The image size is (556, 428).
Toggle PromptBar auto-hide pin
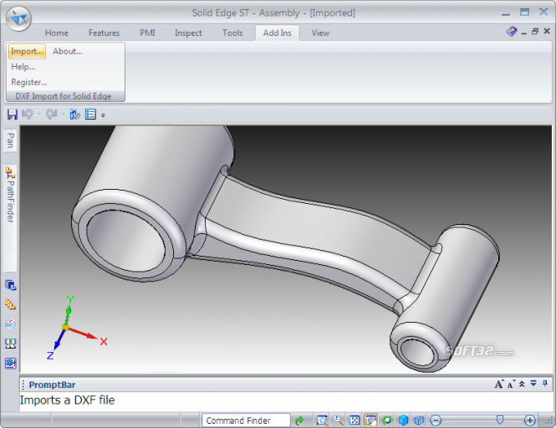[545, 384]
